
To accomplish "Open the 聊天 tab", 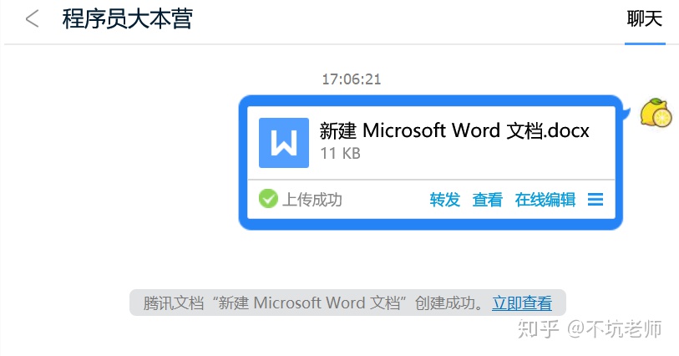I will 645,19.
